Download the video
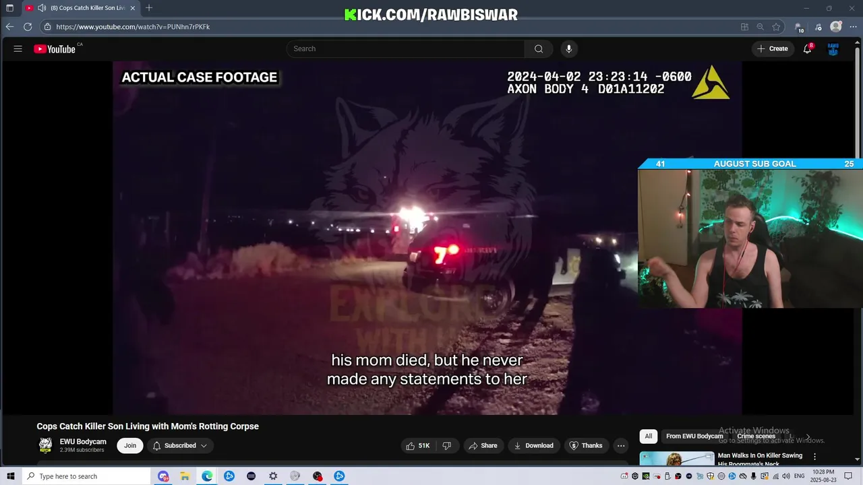 533,445
